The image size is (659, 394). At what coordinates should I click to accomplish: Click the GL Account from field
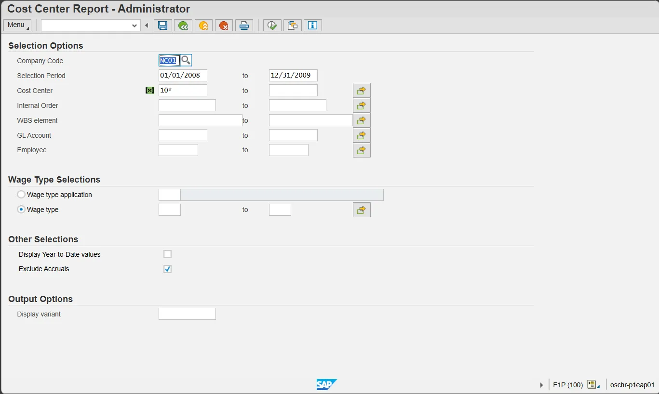point(183,135)
